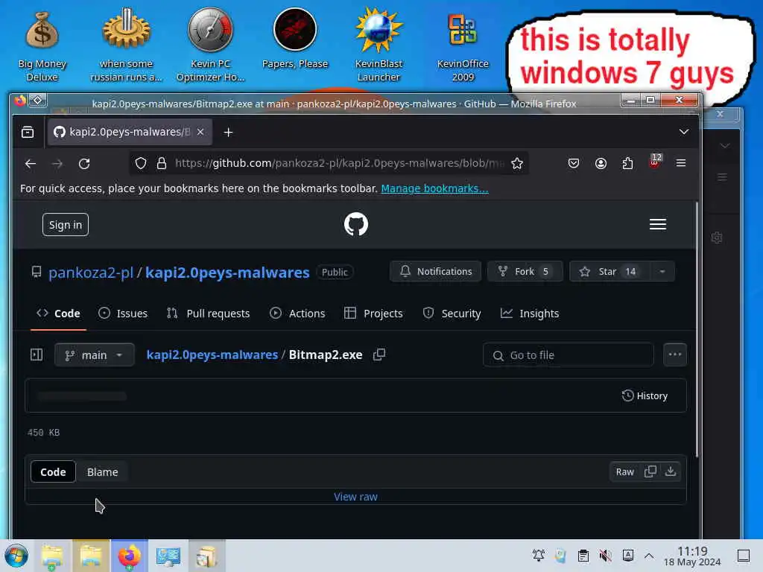Open the Windows Start orb

(x=16, y=556)
